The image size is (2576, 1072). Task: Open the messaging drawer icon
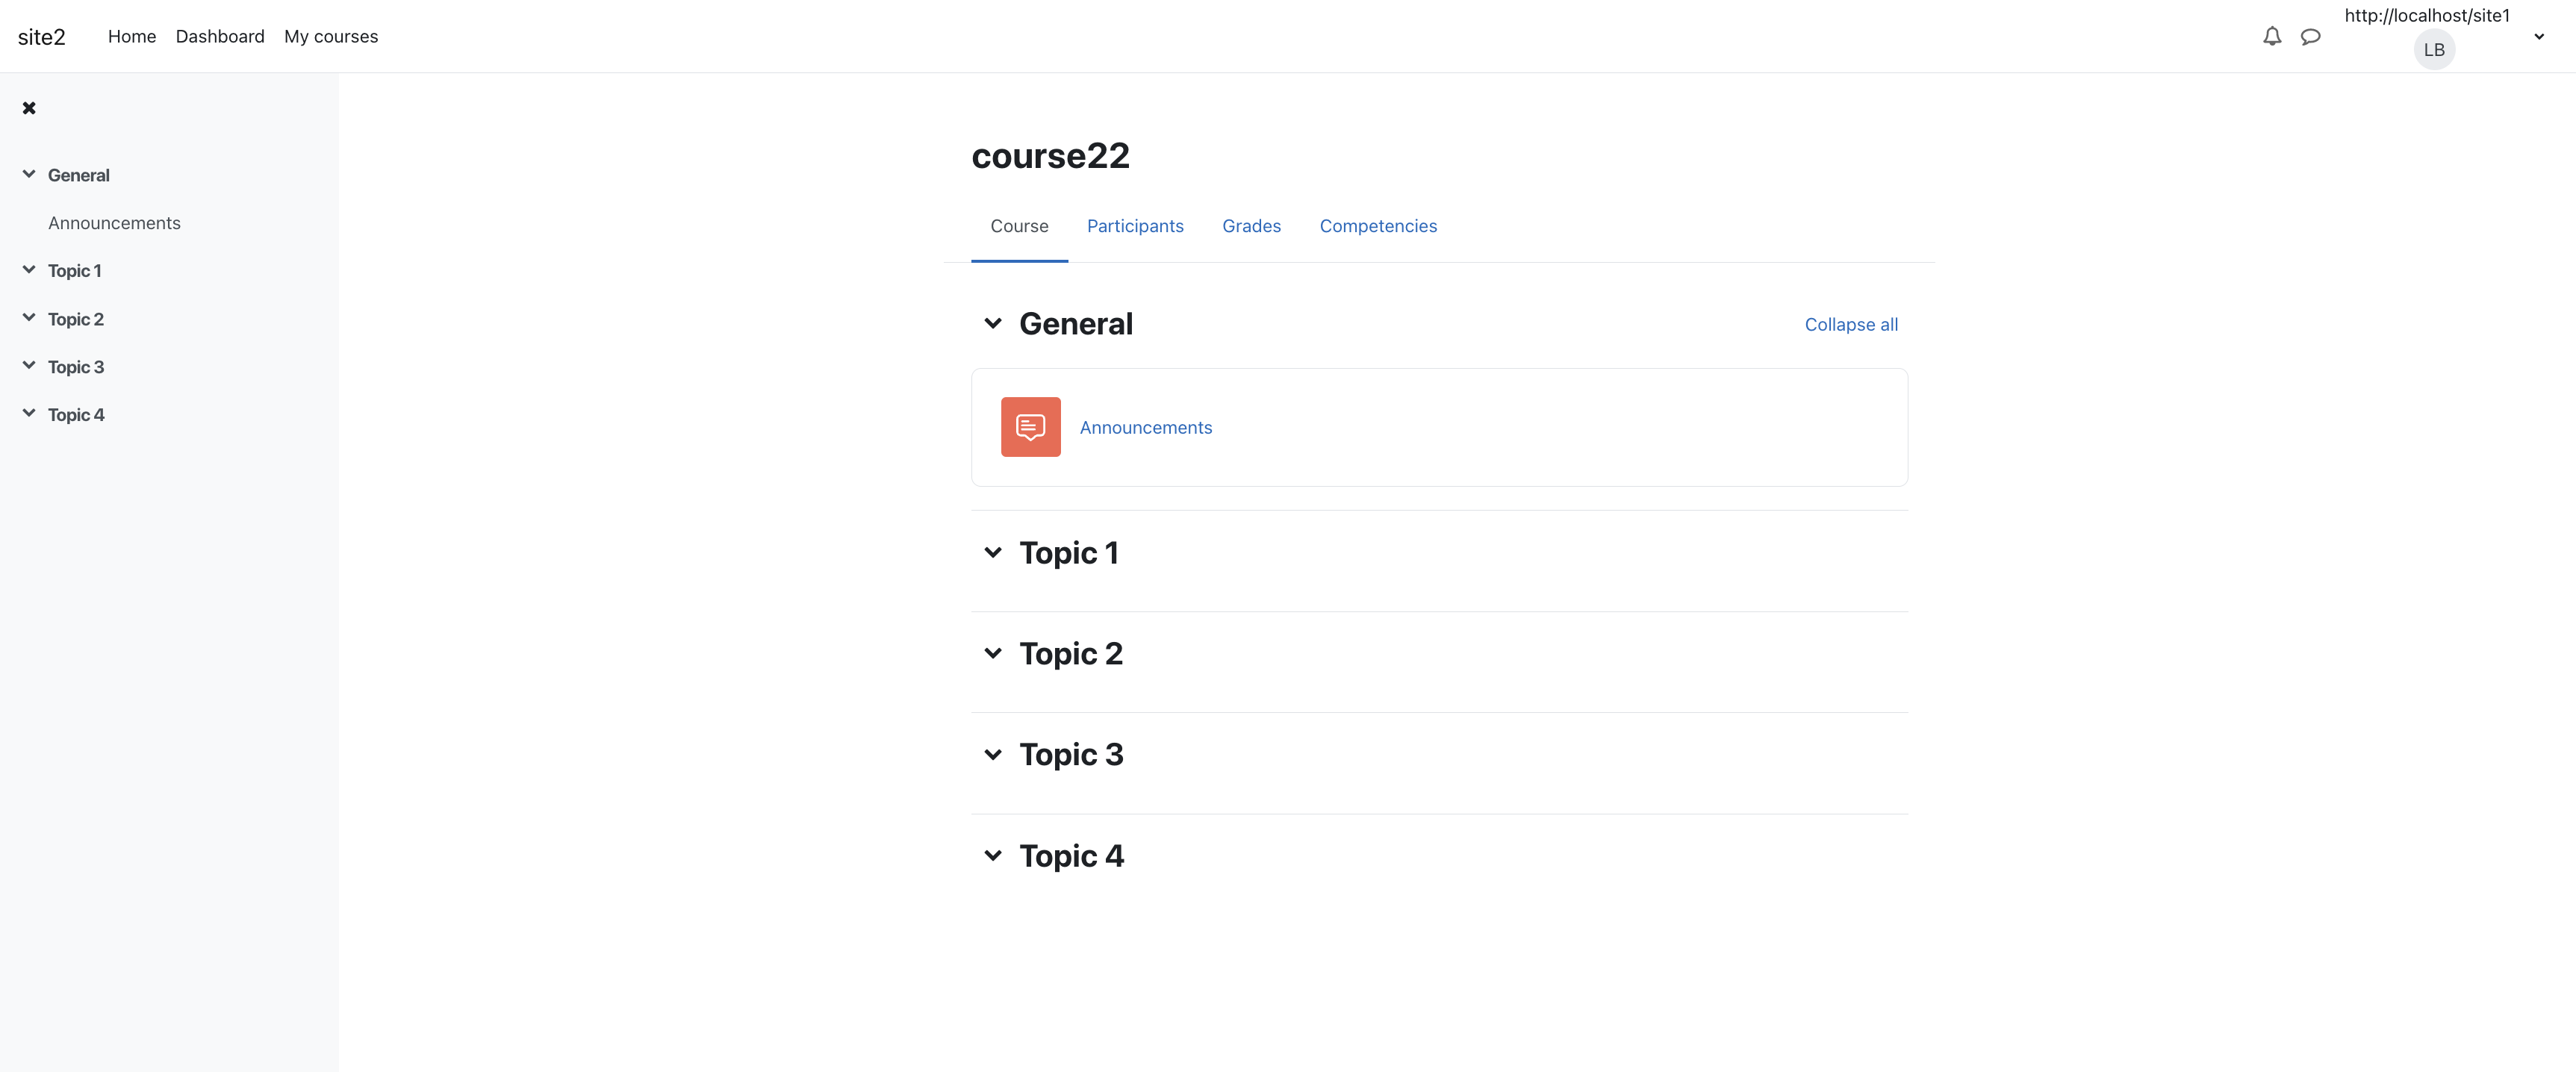2310,37
